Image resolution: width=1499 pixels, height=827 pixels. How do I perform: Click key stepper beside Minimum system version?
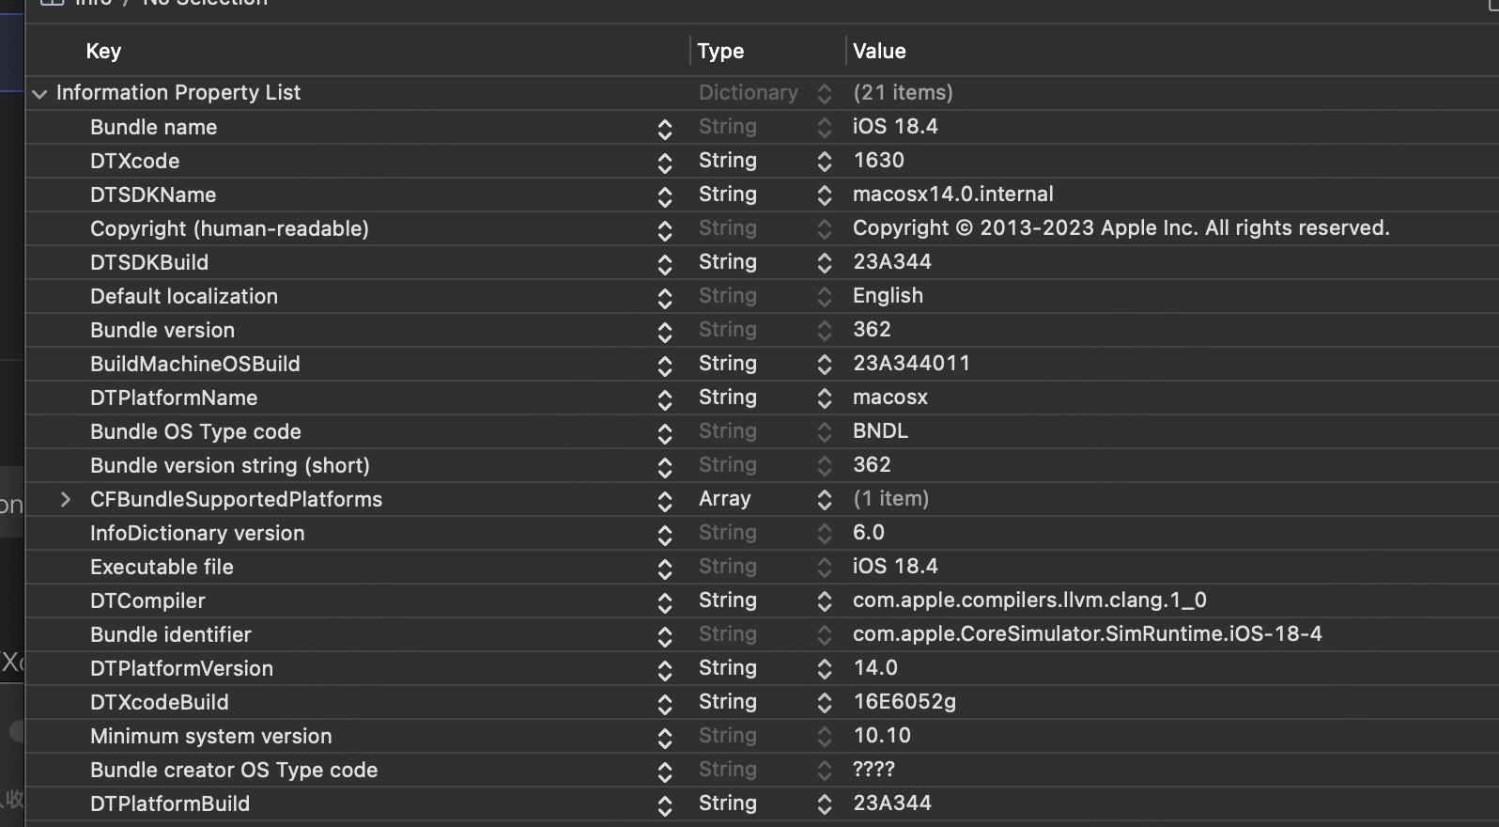pos(665,737)
